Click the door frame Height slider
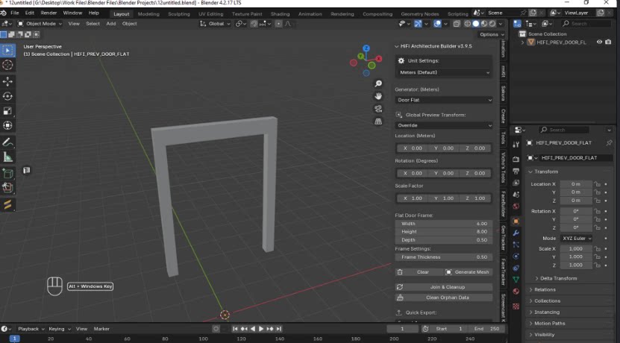 point(444,232)
